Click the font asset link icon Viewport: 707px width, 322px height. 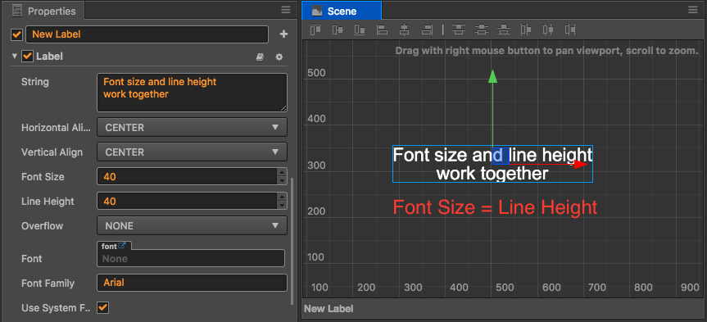tap(122, 246)
